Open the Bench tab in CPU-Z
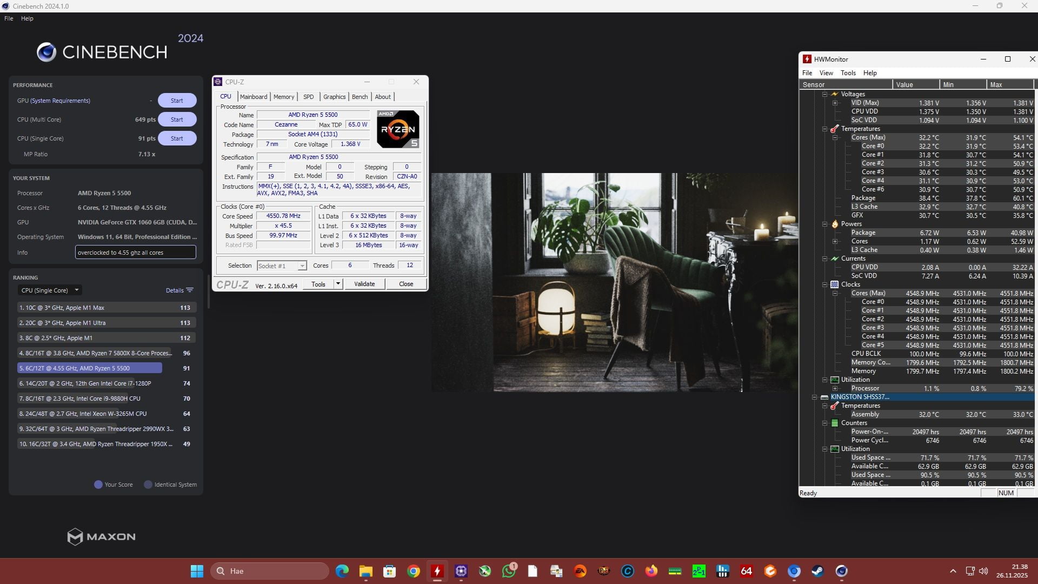 [360, 97]
